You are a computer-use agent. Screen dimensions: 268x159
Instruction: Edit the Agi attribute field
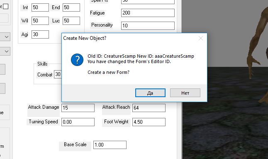[x=40, y=34]
